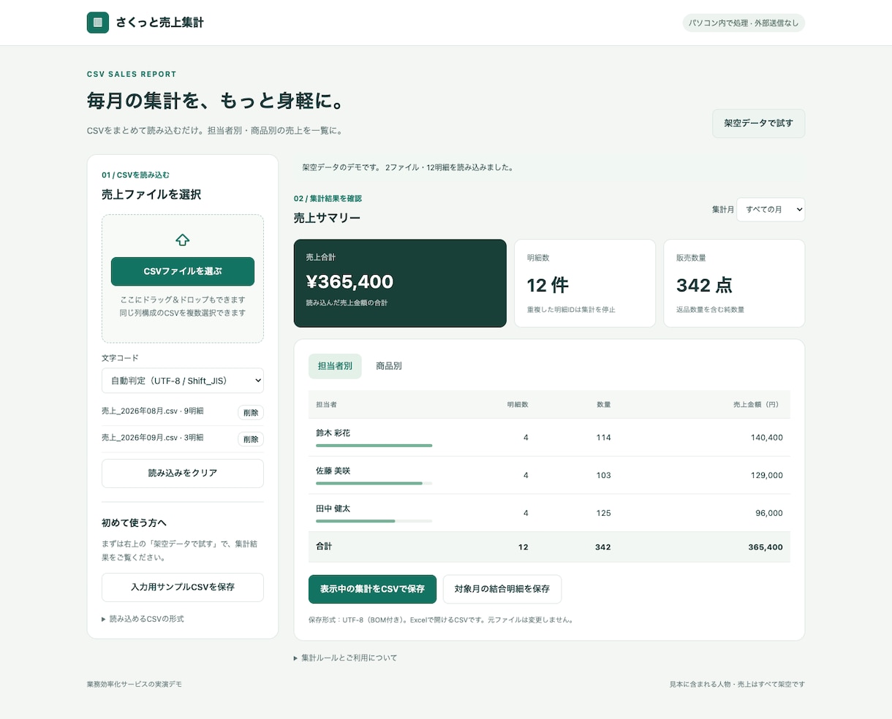The width and height of the screenshot is (892, 719).
Task: Delete the 売上_2026年09月.csv file
Action: [251, 439]
